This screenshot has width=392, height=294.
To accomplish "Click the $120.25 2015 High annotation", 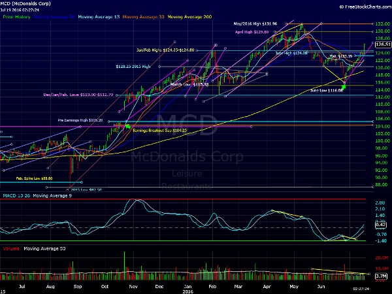I will 133,67.
